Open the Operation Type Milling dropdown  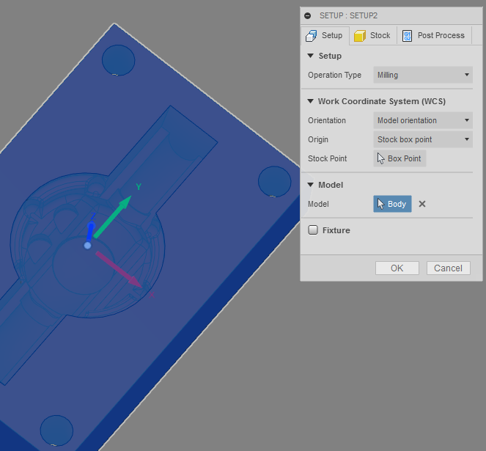pyautogui.click(x=423, y=75)
